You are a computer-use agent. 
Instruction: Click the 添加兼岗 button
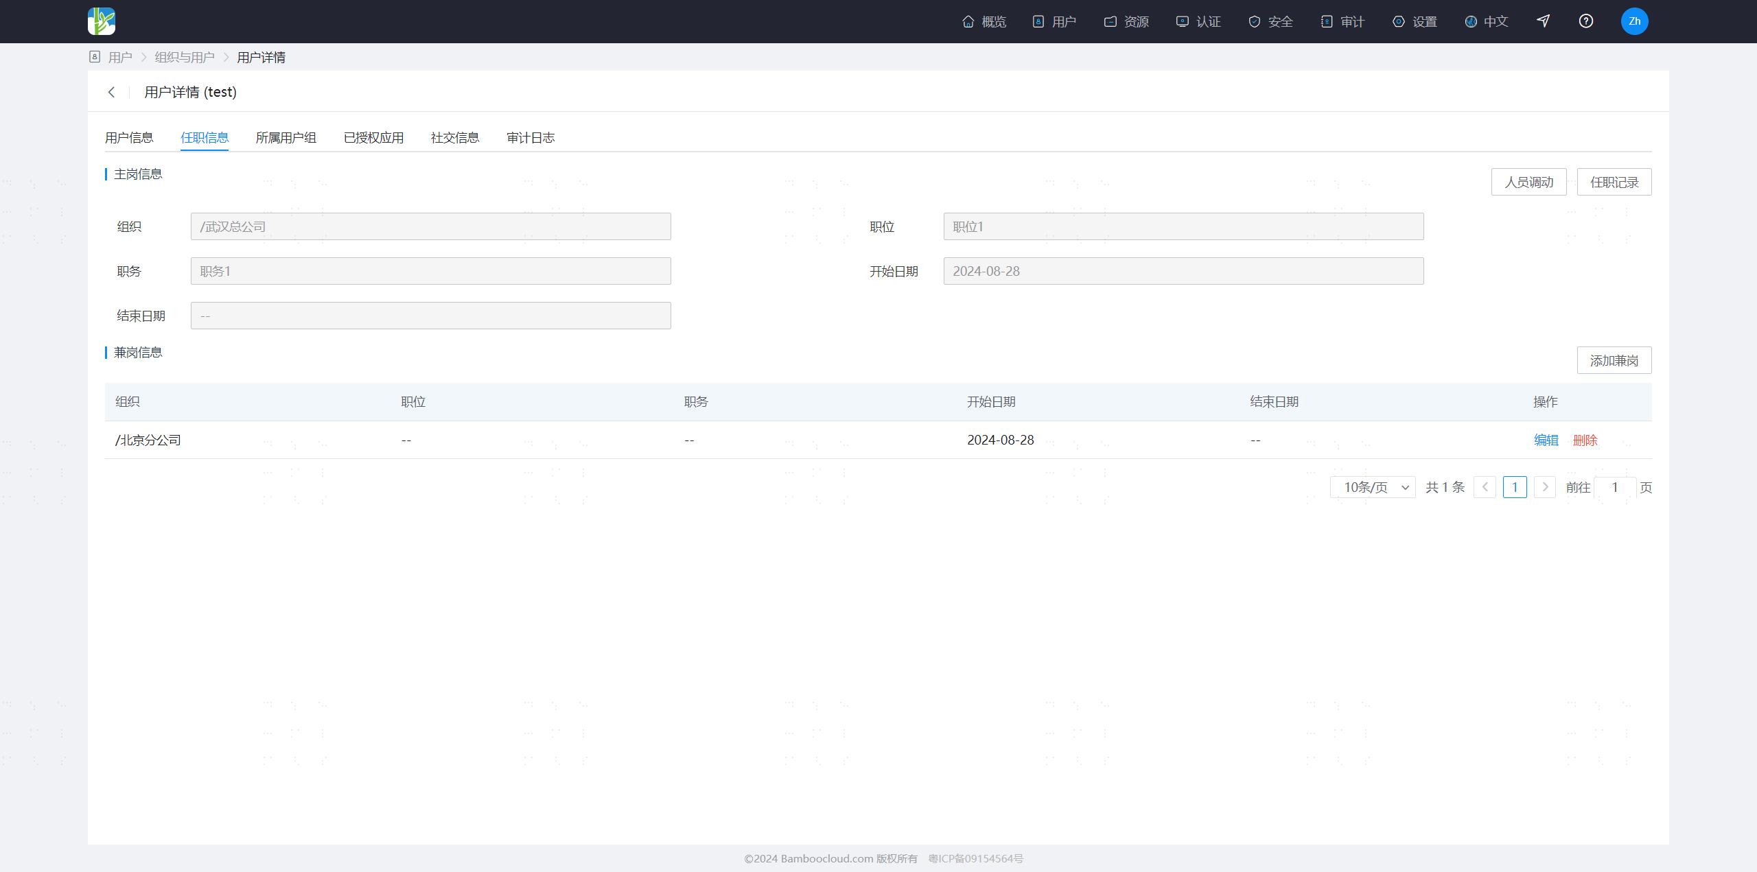point(1614,360)
